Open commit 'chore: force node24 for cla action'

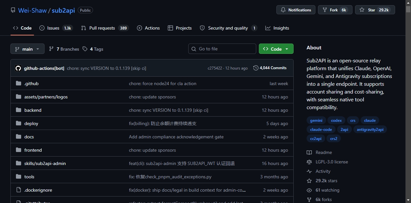pos(163,83)
